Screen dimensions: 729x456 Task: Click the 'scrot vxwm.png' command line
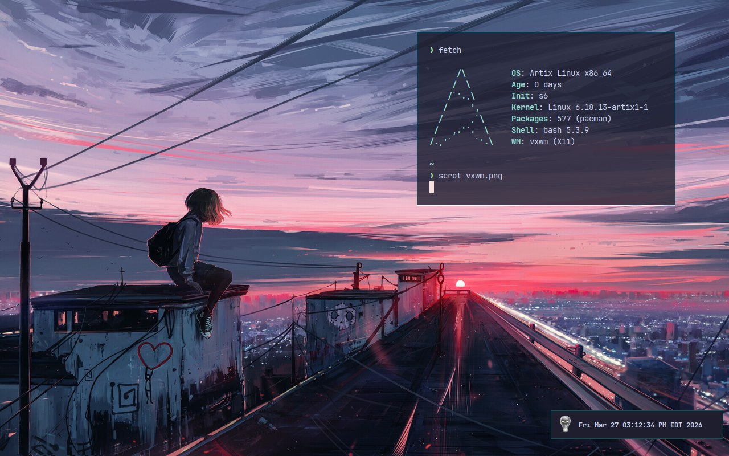(470, 176)
